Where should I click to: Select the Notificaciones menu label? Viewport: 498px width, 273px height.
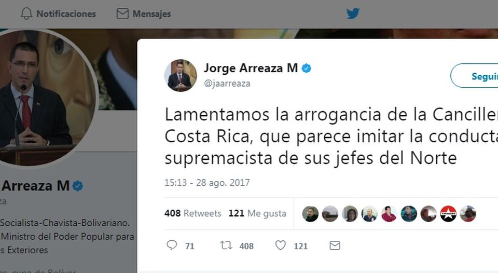click(66, 14)
